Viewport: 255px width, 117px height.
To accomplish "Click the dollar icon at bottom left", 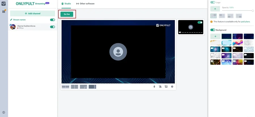I will tap(4, 112).
